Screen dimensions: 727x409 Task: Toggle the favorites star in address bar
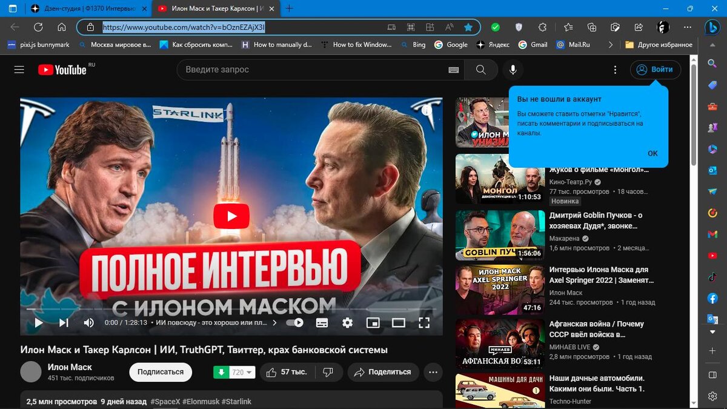[468, 27]
